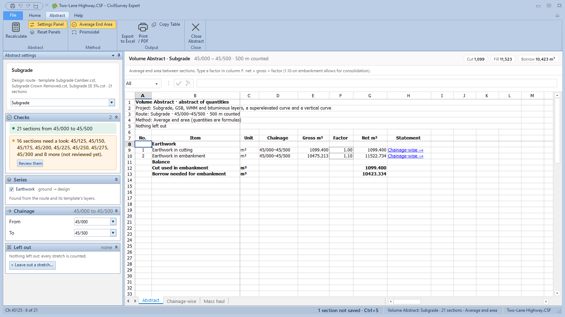Collapse the Series section
Viewport: 565px width, 317px height.
[x=116, y=180]
